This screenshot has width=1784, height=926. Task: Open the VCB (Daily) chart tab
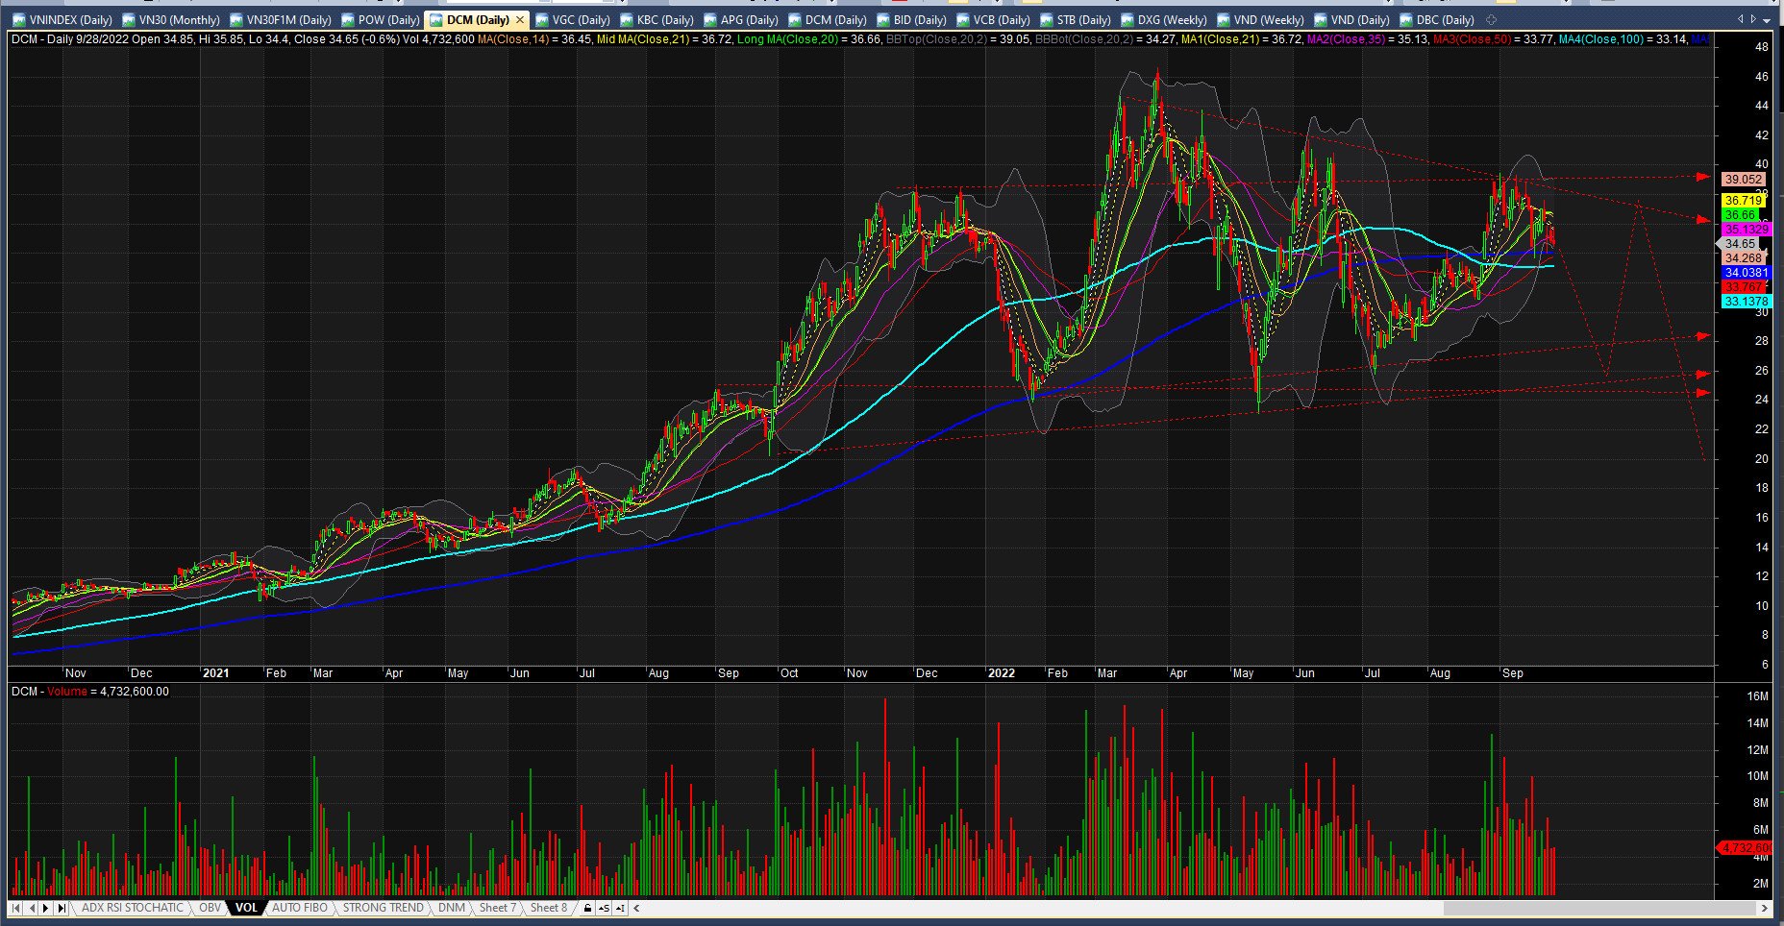pos(993,19)
